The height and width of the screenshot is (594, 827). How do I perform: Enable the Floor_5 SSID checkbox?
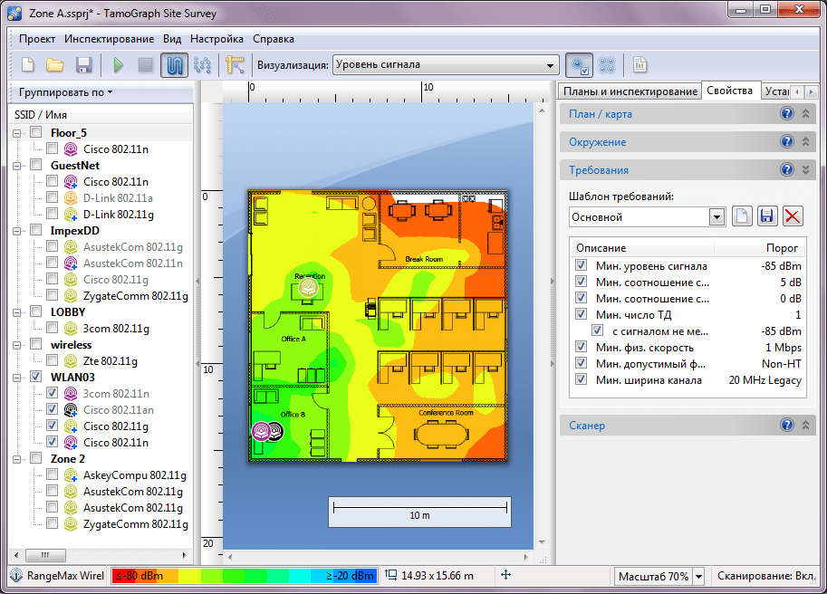pyautogui.click(x=36, y=132)
